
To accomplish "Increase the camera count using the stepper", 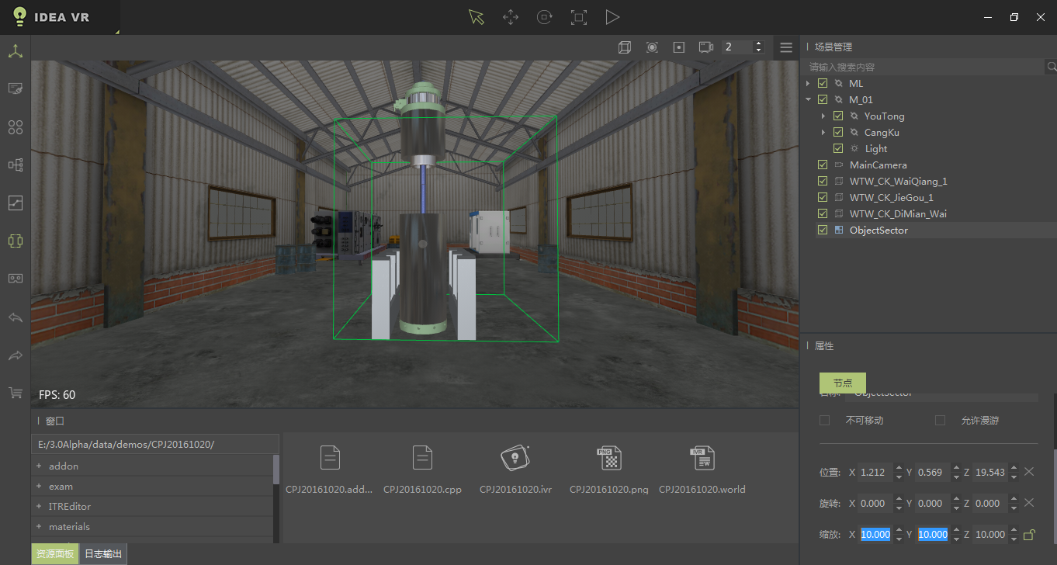I will coord(757,43).
